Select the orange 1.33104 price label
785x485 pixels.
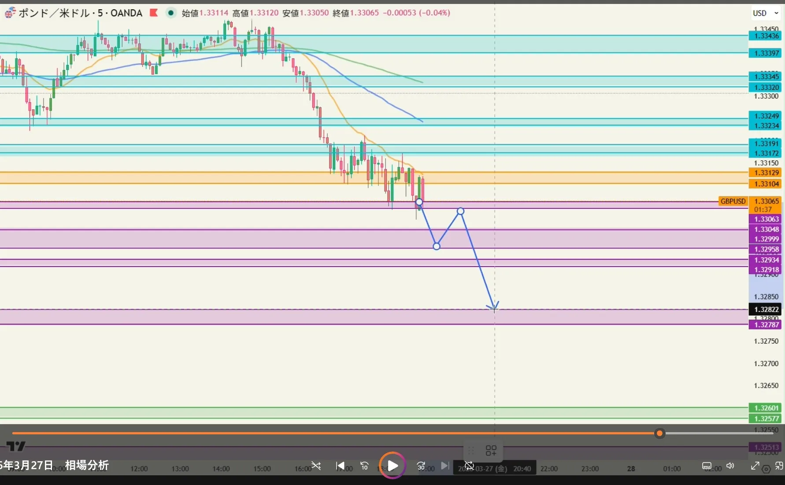(765, 184)
